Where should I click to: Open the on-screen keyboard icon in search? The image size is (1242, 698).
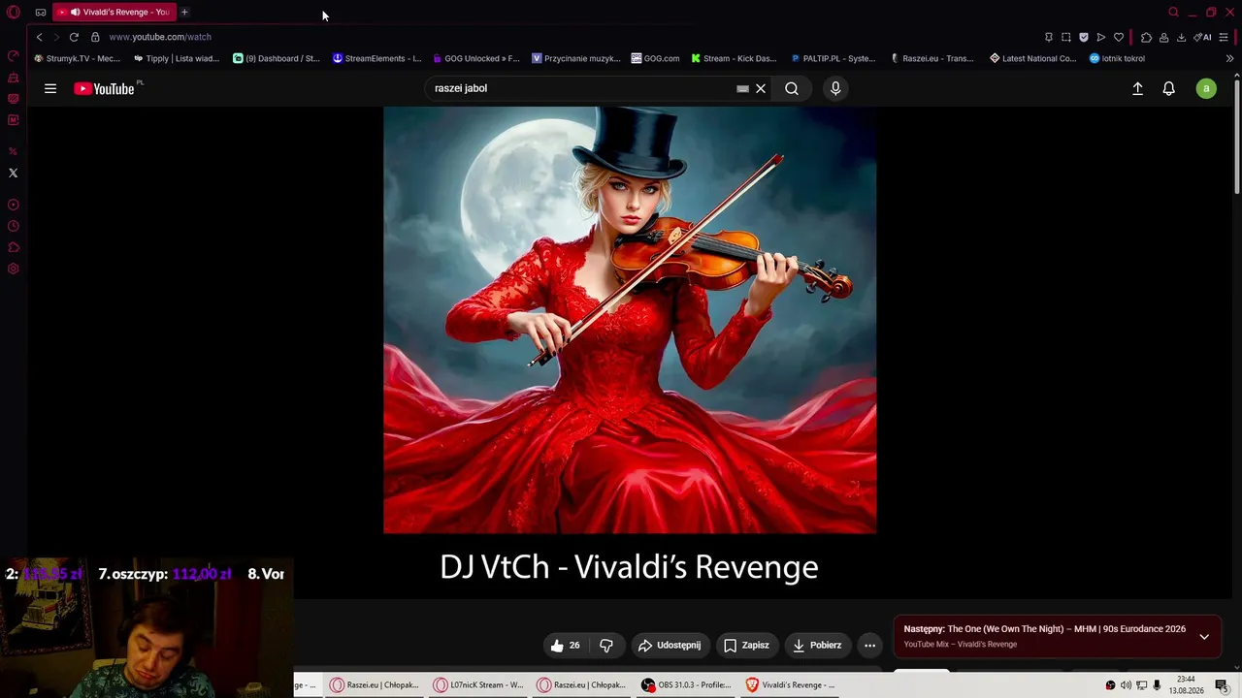(743, 88)
